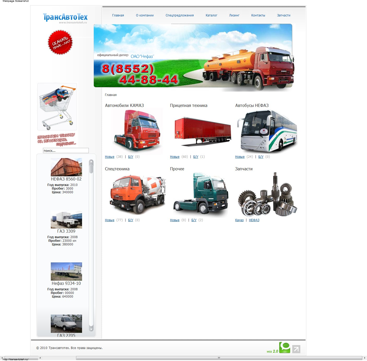Click the поиск search input field
The image size is (367, 361).
tap(66, 151)
